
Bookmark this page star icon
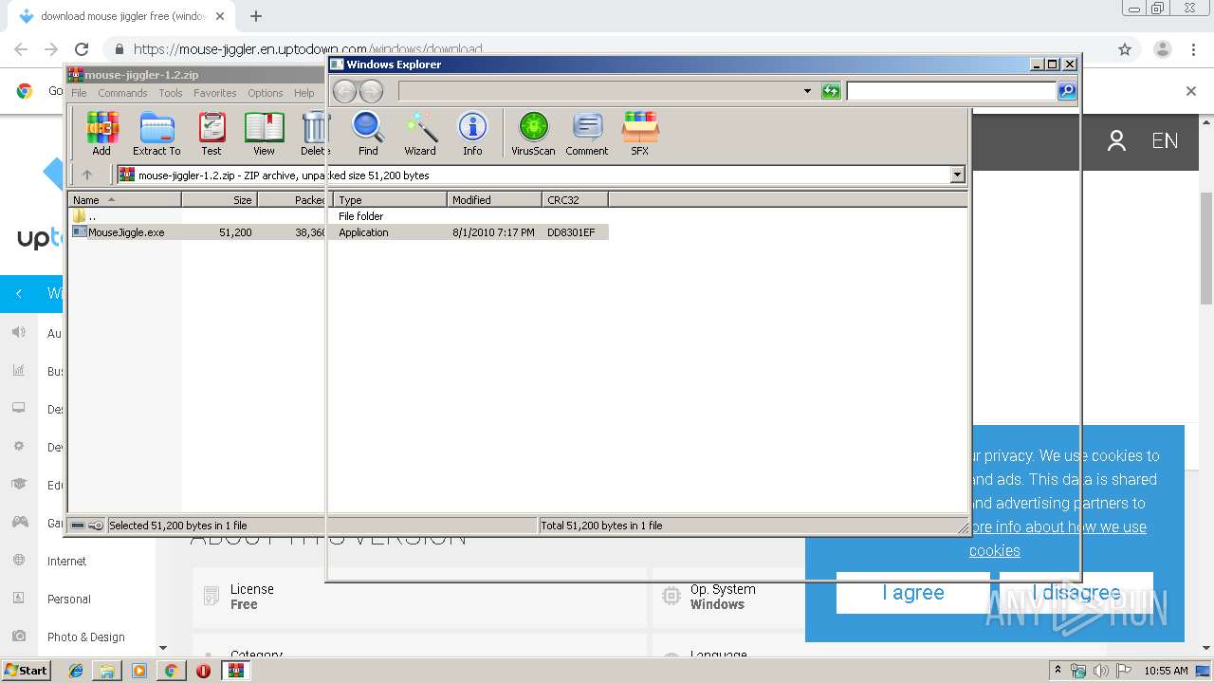click(x=1125, y=49)
